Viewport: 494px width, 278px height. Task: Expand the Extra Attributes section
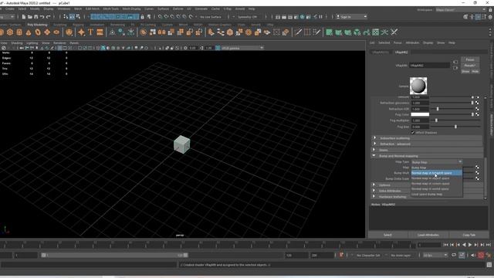pos(391,191)
